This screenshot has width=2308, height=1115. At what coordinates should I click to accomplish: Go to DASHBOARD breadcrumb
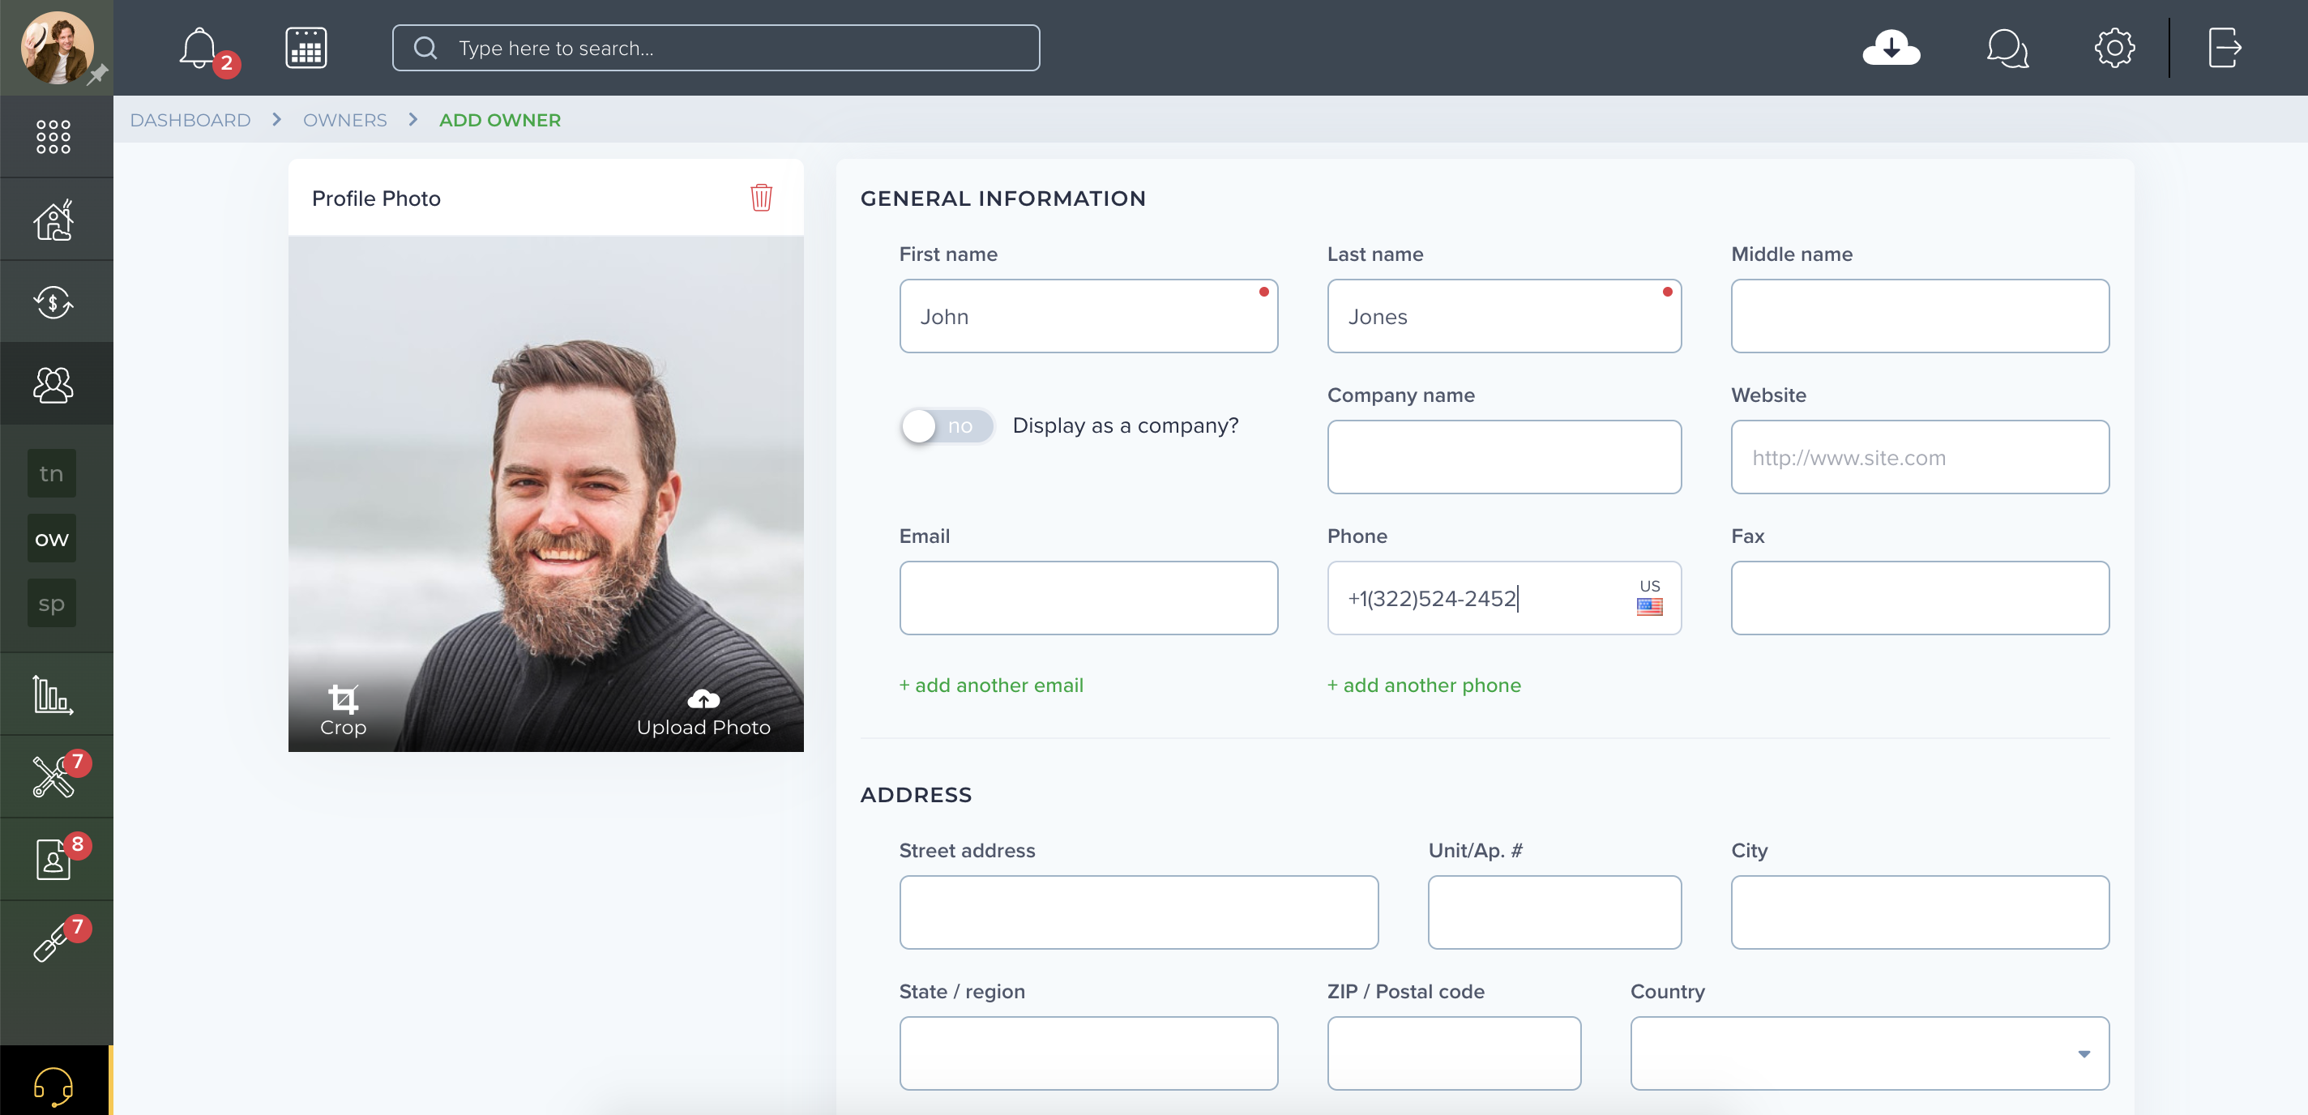pyautogui.click(x=190, y=119)
